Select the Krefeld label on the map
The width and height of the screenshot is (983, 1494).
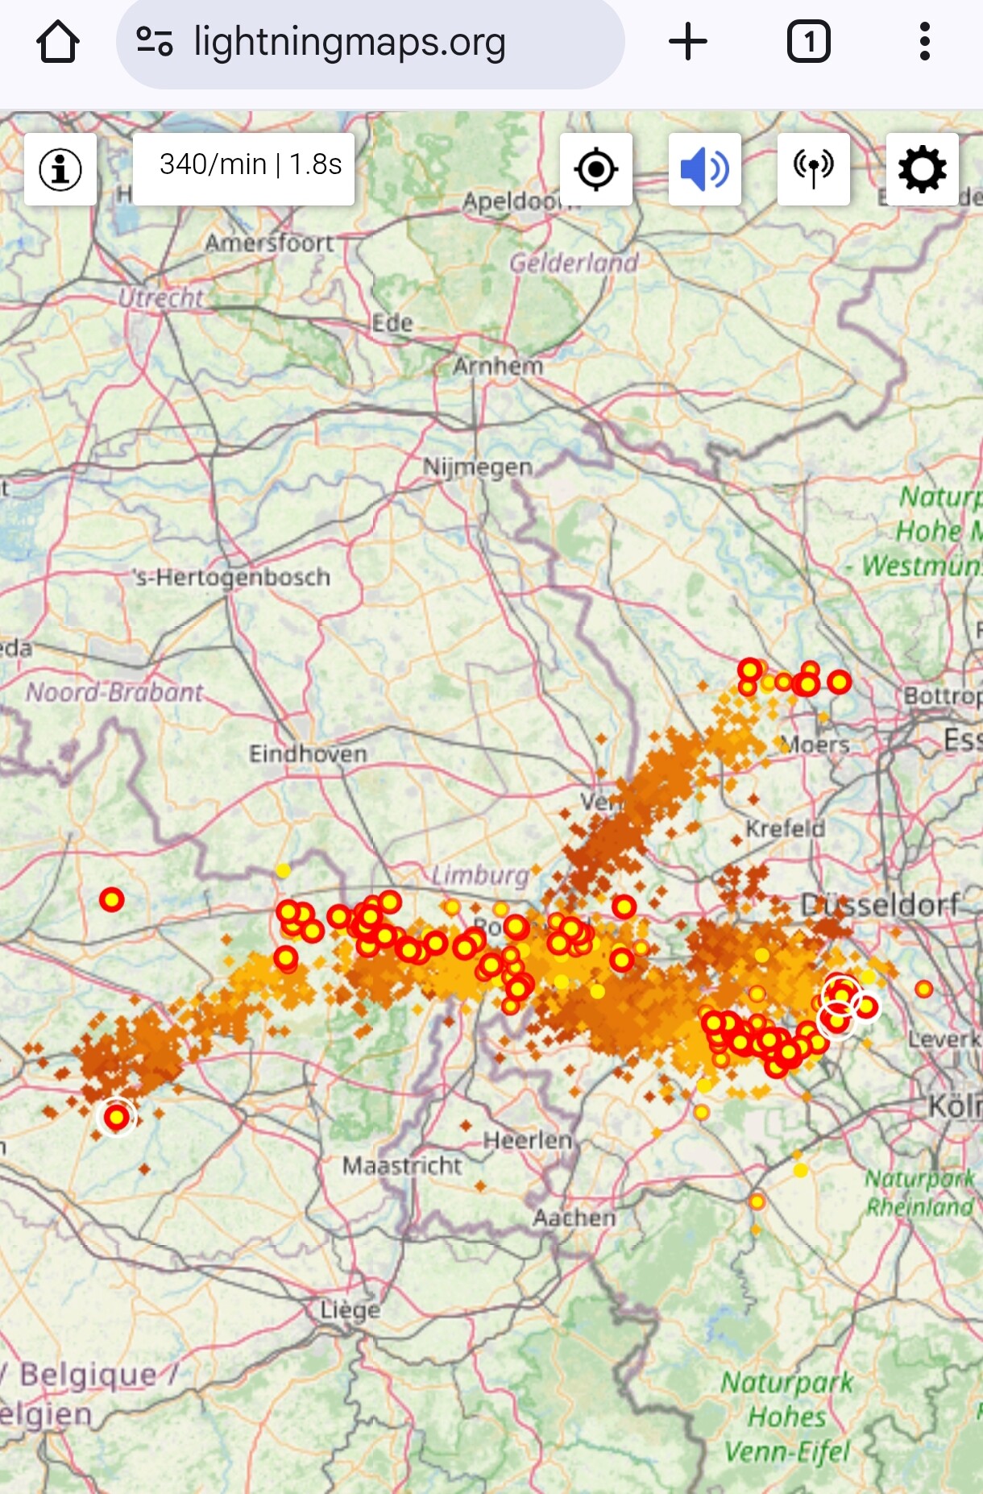[x=786, y=828]
